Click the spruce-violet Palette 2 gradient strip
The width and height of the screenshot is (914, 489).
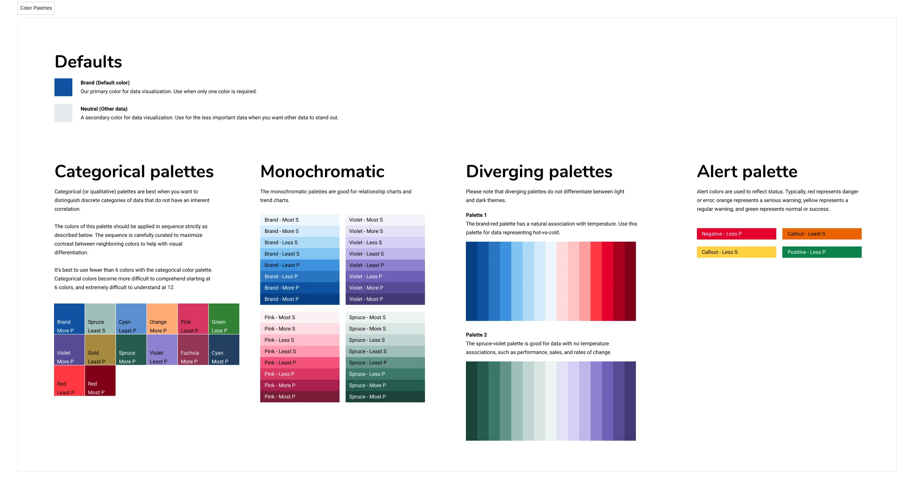point(550,401)
